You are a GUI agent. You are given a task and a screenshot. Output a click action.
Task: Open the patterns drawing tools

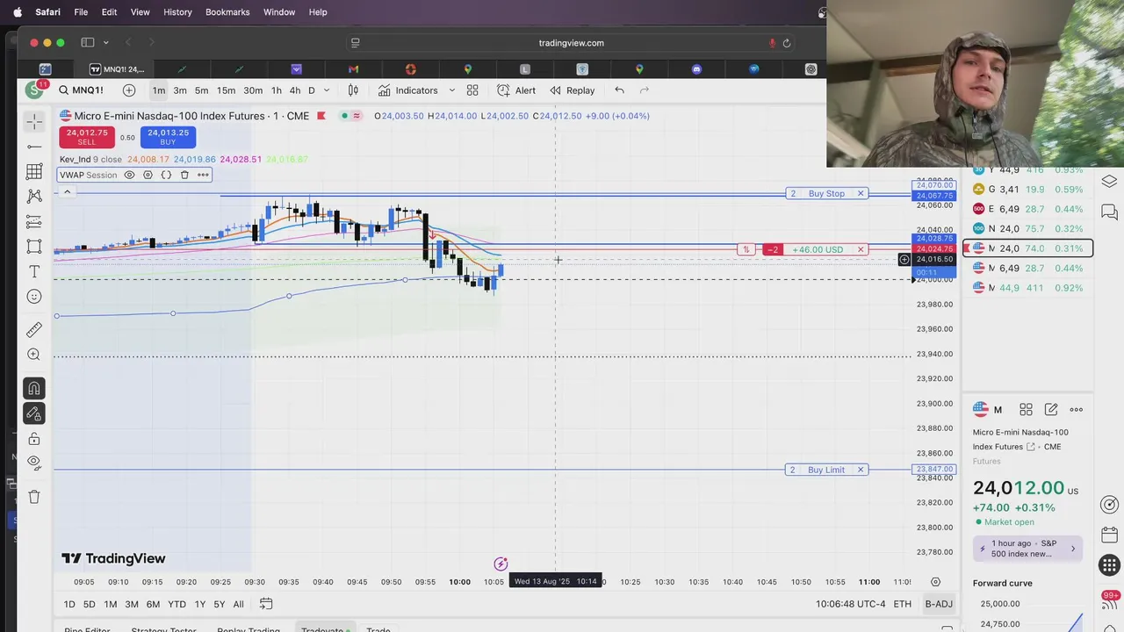(x=34, y=197)
